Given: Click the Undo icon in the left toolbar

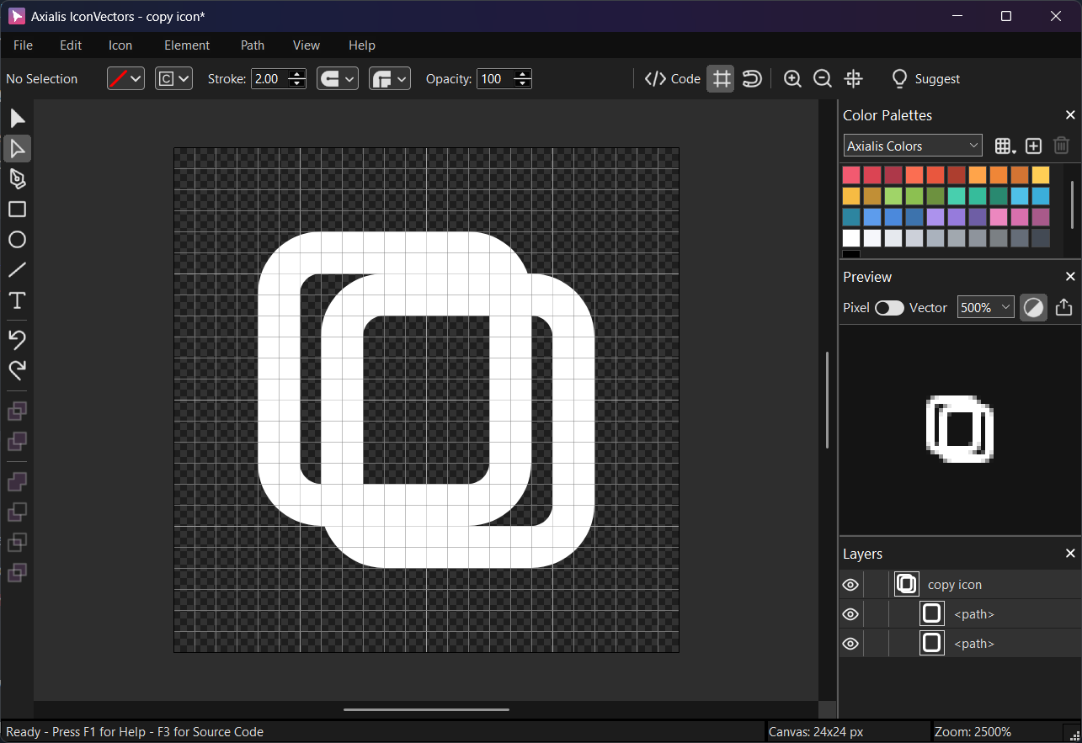Looking at the screenshot, I should (17, 339).
